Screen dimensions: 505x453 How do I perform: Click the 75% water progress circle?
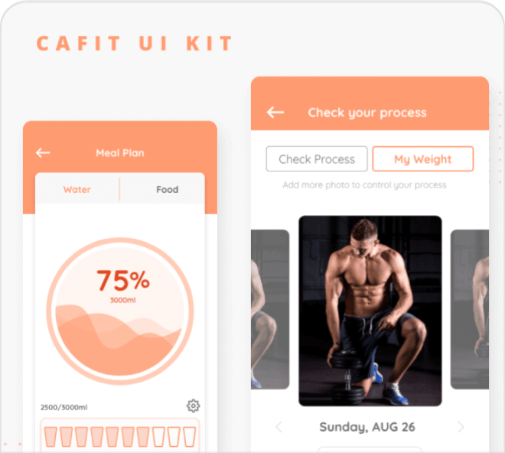pyautogui.click(x=120, y=311)
